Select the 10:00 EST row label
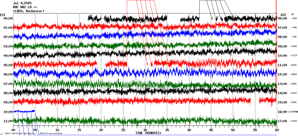The width and height of the screenshot is (298, 137). [8, 112]
